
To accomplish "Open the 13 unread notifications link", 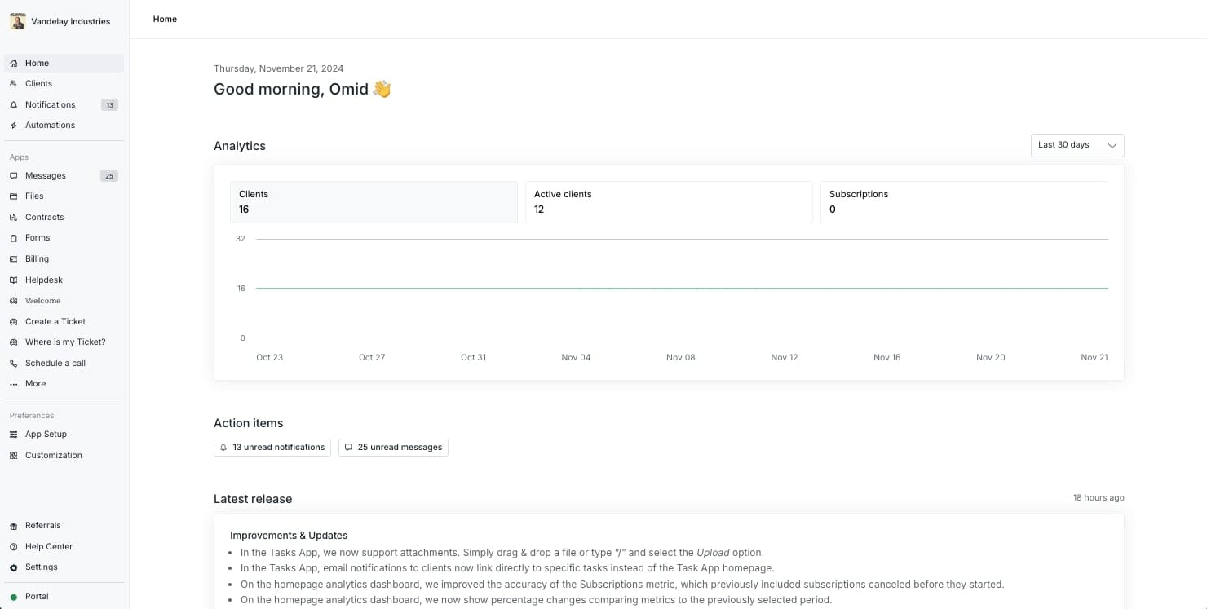I will pyautogui.click(x=272, y=447).
